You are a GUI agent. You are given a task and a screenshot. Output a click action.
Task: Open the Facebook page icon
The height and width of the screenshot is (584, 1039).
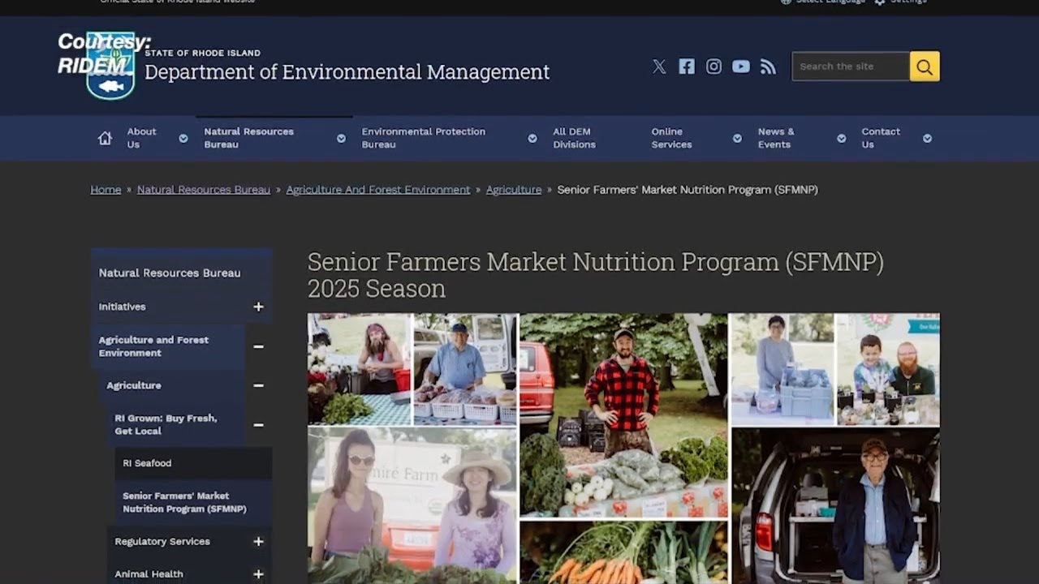tap(687, 67)
